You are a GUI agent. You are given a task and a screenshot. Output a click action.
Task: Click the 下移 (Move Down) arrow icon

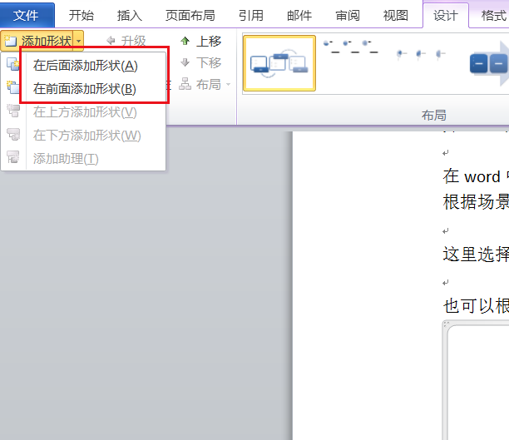[x=185, y=62]
